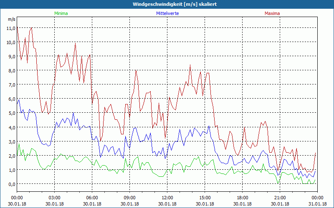Click the 2,0 y-axis value

pos(12,156)
